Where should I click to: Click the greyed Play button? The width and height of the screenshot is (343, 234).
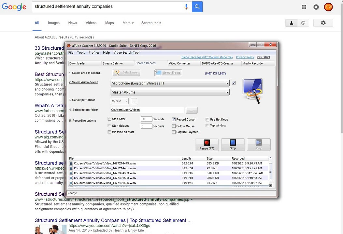coord(259,145)
